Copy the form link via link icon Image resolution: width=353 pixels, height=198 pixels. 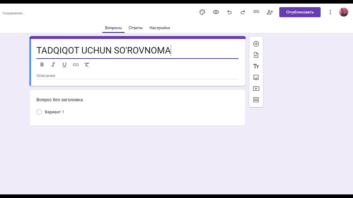coord(256,12)
